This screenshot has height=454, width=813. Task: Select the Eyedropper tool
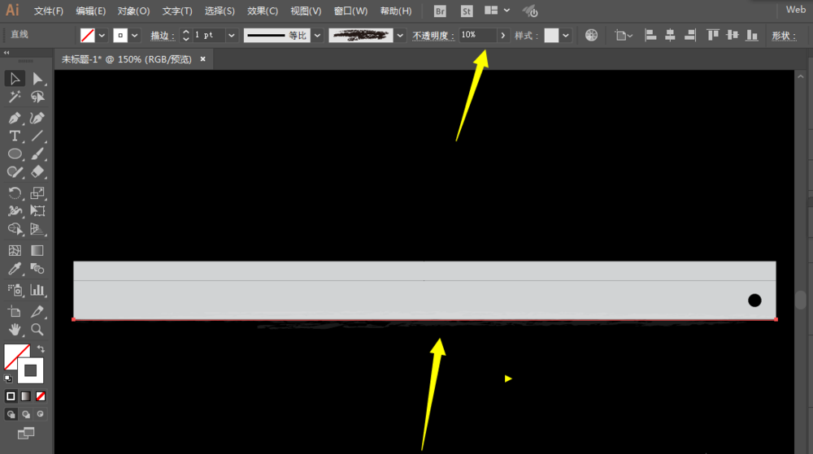pyautogui.click(x=15, y=269)
